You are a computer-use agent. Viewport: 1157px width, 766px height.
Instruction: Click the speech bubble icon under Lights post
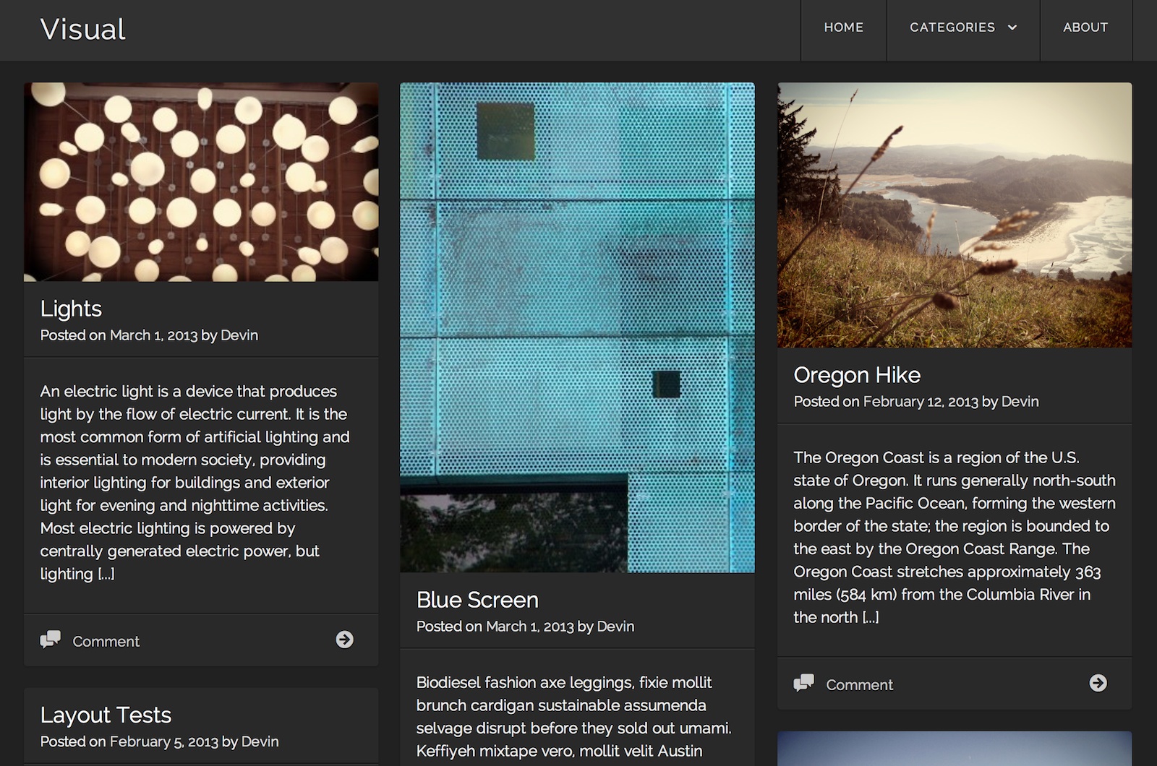click(x=50, y=640)
